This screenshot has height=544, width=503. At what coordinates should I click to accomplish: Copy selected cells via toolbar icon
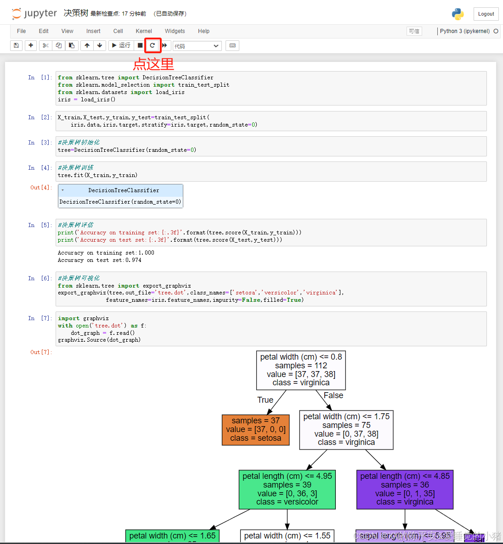pos(59,45)
